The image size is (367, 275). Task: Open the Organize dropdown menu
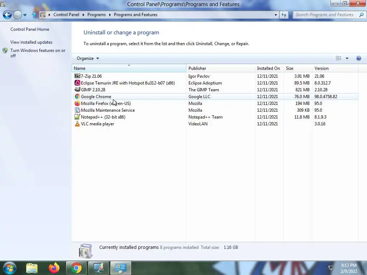pyautogui.click(x=88, y=58)
